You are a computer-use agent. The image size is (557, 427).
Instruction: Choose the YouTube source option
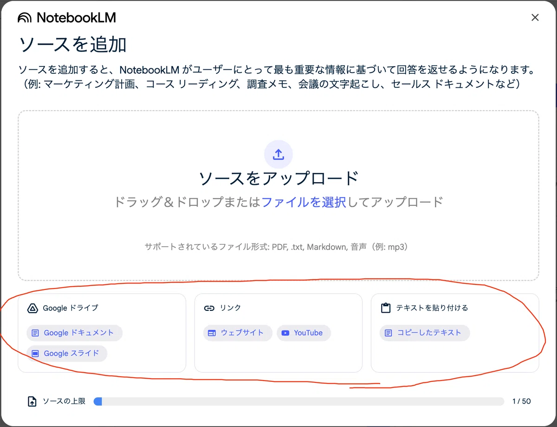[304, 333]
